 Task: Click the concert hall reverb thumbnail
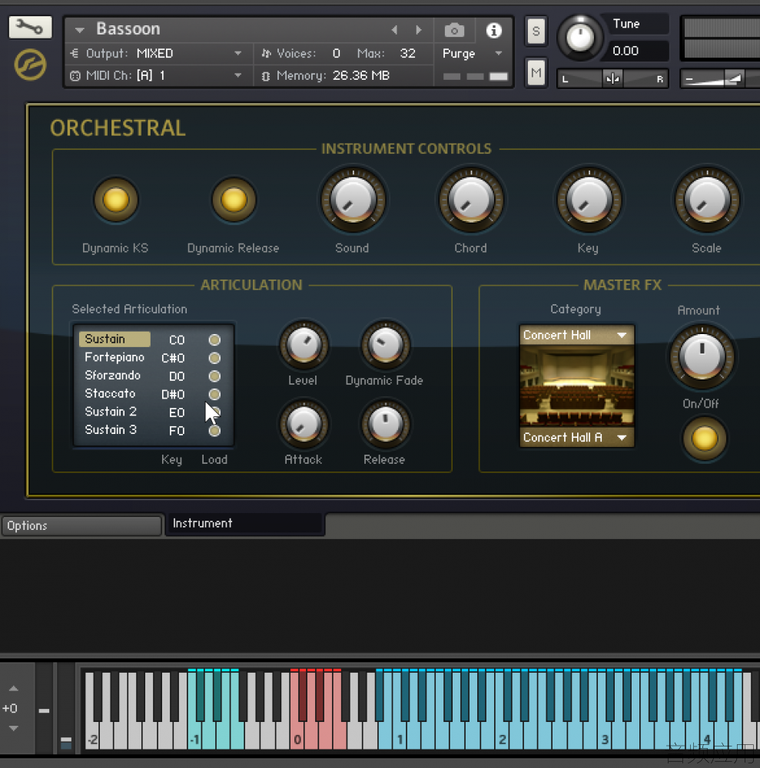577,386
